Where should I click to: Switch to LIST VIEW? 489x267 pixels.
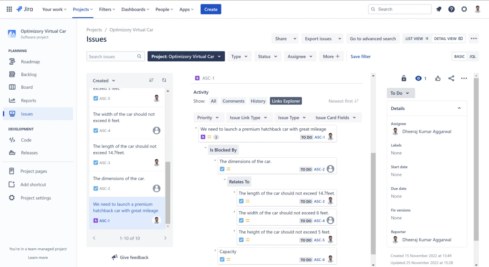click(417, 39)
